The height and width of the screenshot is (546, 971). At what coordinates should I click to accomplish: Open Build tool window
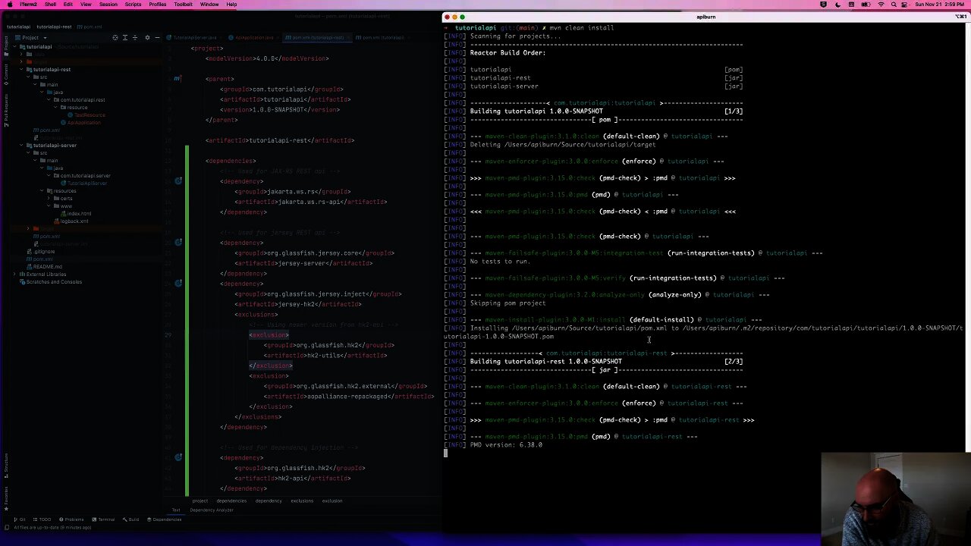coord(130,519)
